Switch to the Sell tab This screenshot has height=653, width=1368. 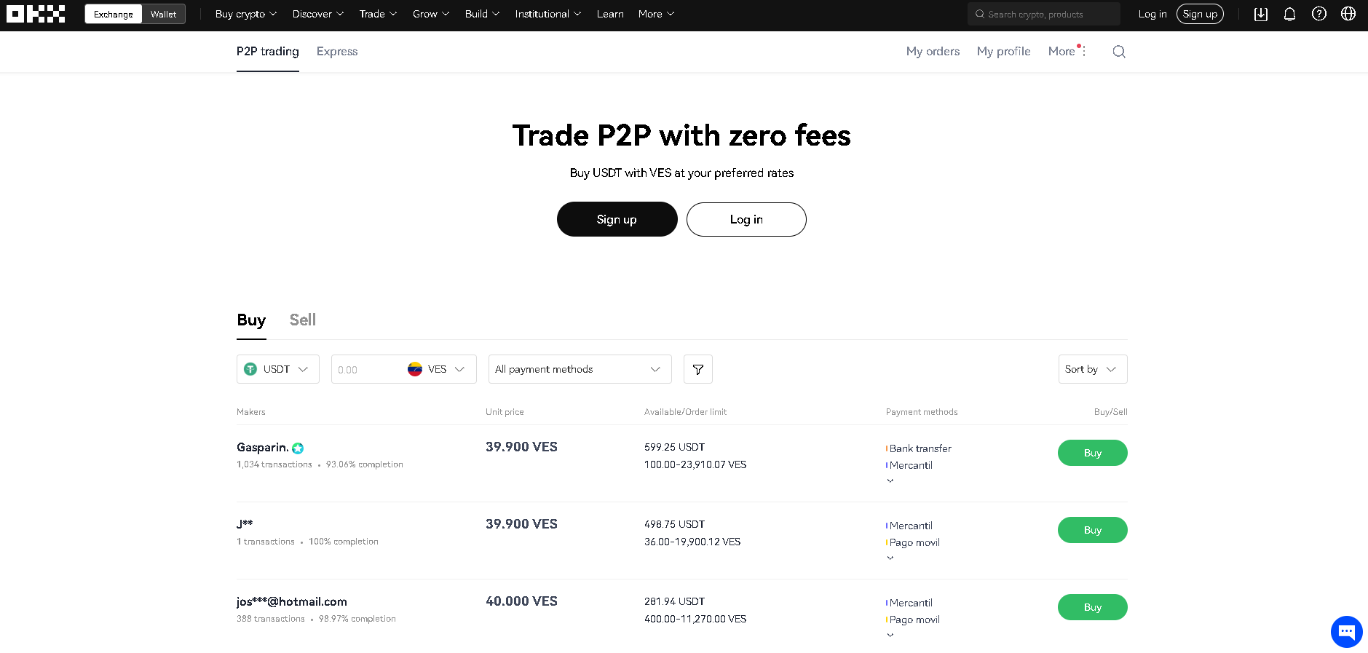coord(303,320)
